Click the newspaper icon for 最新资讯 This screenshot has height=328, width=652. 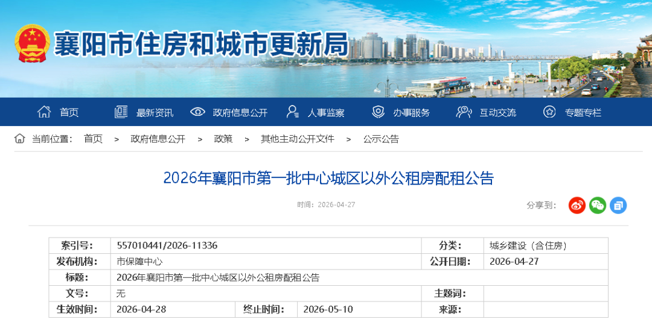pyautogui.click(x=121, y=112)
